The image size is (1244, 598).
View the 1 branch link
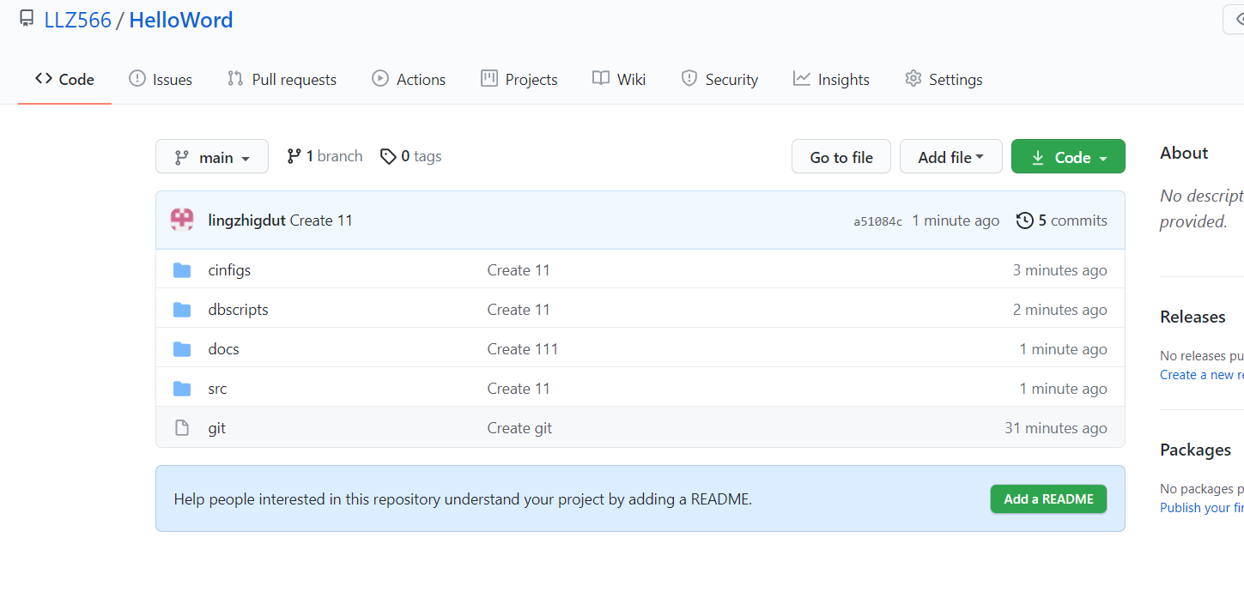click(325, 156)
